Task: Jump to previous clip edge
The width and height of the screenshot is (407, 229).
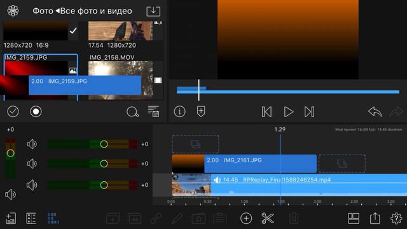Action: [x=266, y=112]
